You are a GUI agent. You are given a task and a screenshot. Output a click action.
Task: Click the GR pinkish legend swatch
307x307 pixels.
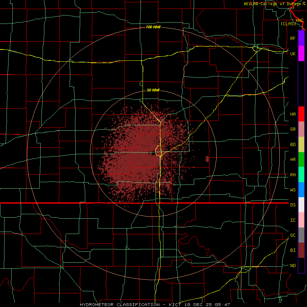pos(301,129)
